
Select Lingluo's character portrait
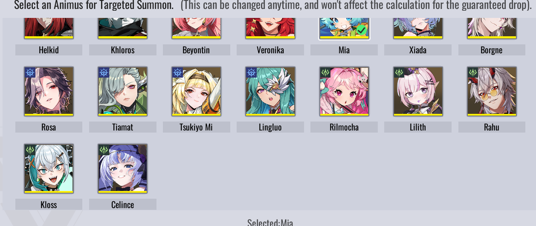point(270,91)
